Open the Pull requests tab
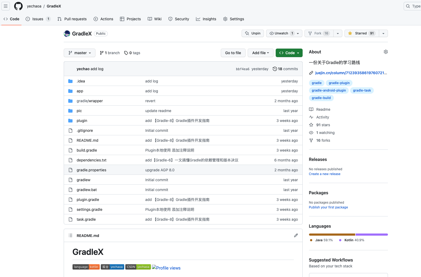Viewport: 421px width, 277px height. pos(72,19)
